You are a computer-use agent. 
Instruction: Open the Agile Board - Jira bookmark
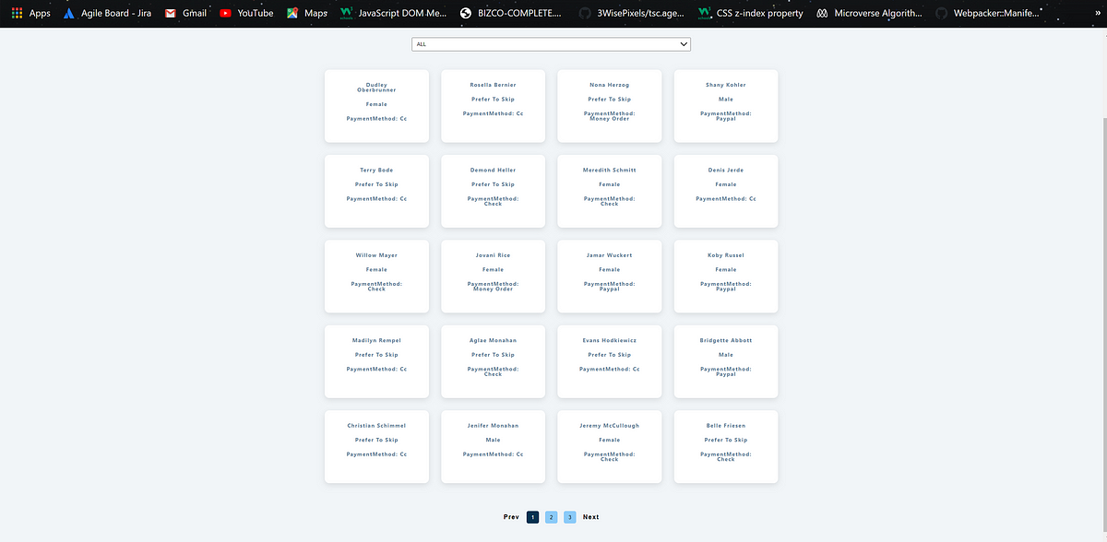(107, 13)
